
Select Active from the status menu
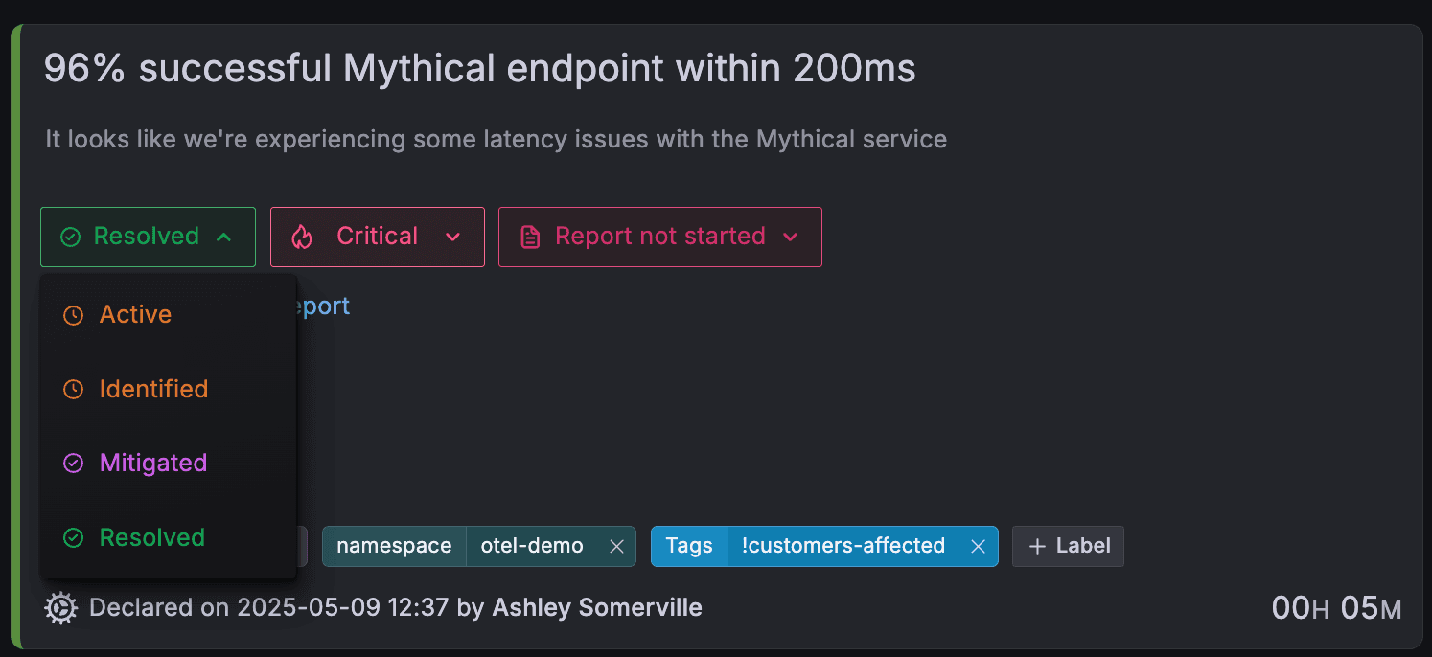pyautogui.click(x=135, y=314)
